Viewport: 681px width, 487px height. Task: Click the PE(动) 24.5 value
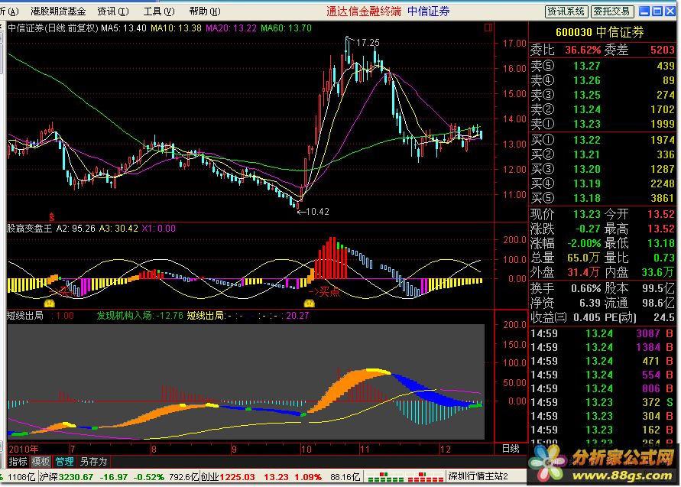pos(664,317)
